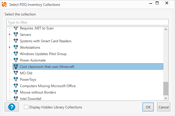Click the icon next to Systems with Smart Card Readers
Viewport: 175px width, 116px height.
tap(16, 41)
